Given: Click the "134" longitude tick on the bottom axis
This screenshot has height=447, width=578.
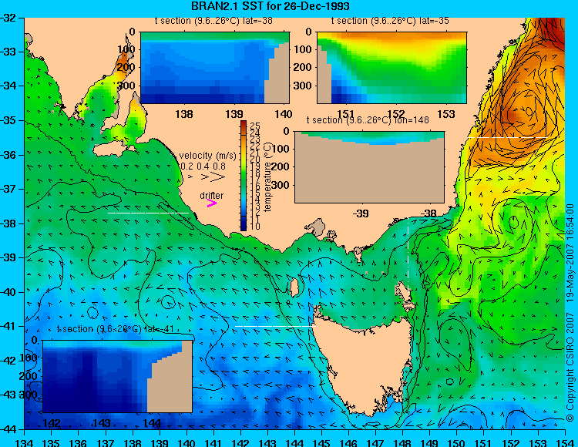Looking at the screenshot, I should point(25,442).
